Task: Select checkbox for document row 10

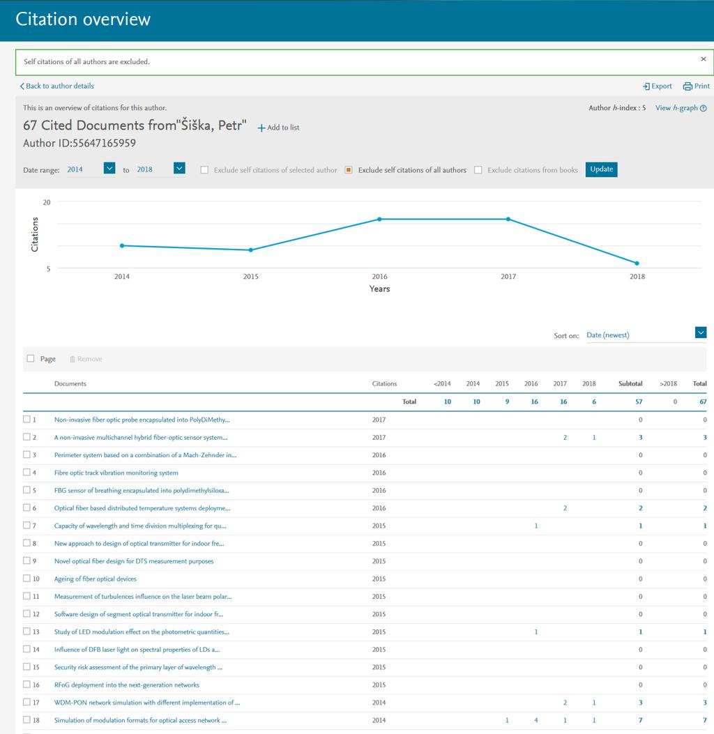Action: [x=26, y=579]
